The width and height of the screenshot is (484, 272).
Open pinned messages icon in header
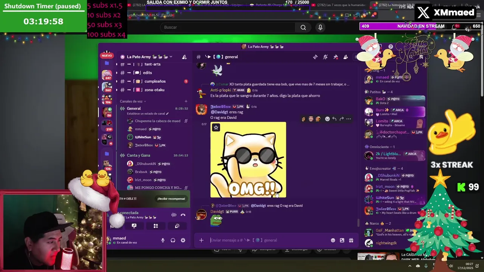tap(335, 57)
